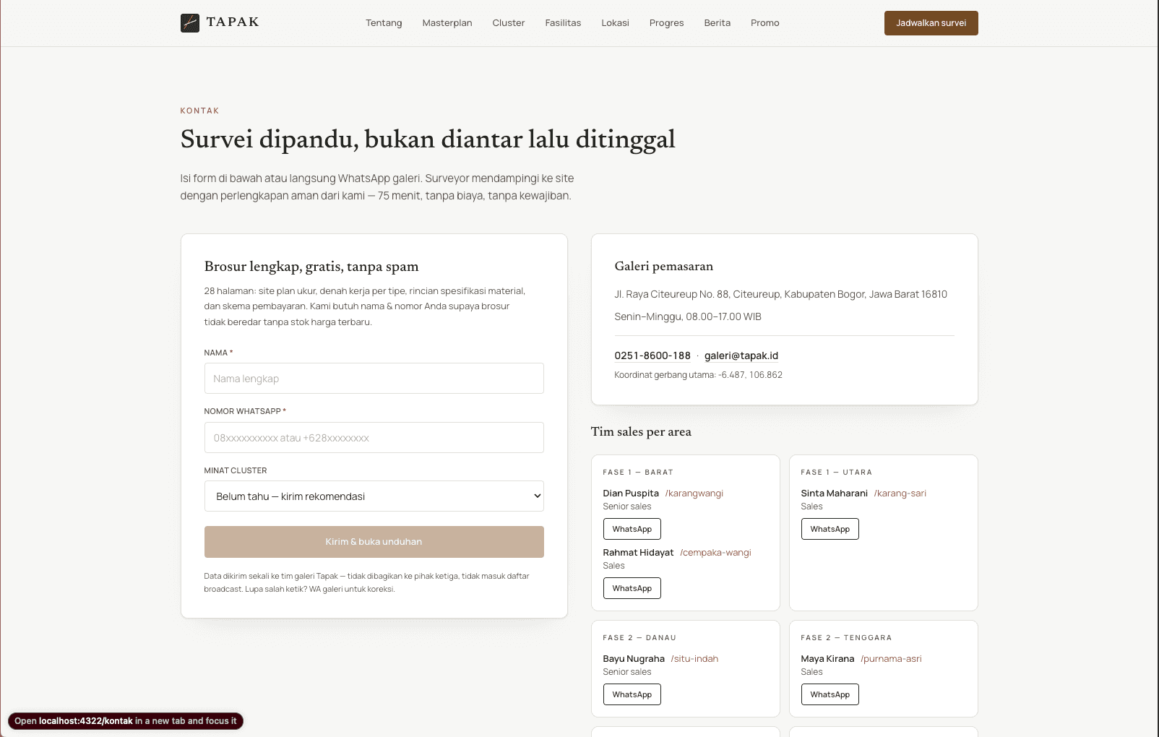WhatsApp Bayu Nugraha
The height and width of the screenshot is (737, 1159).
tap(632, 694)
